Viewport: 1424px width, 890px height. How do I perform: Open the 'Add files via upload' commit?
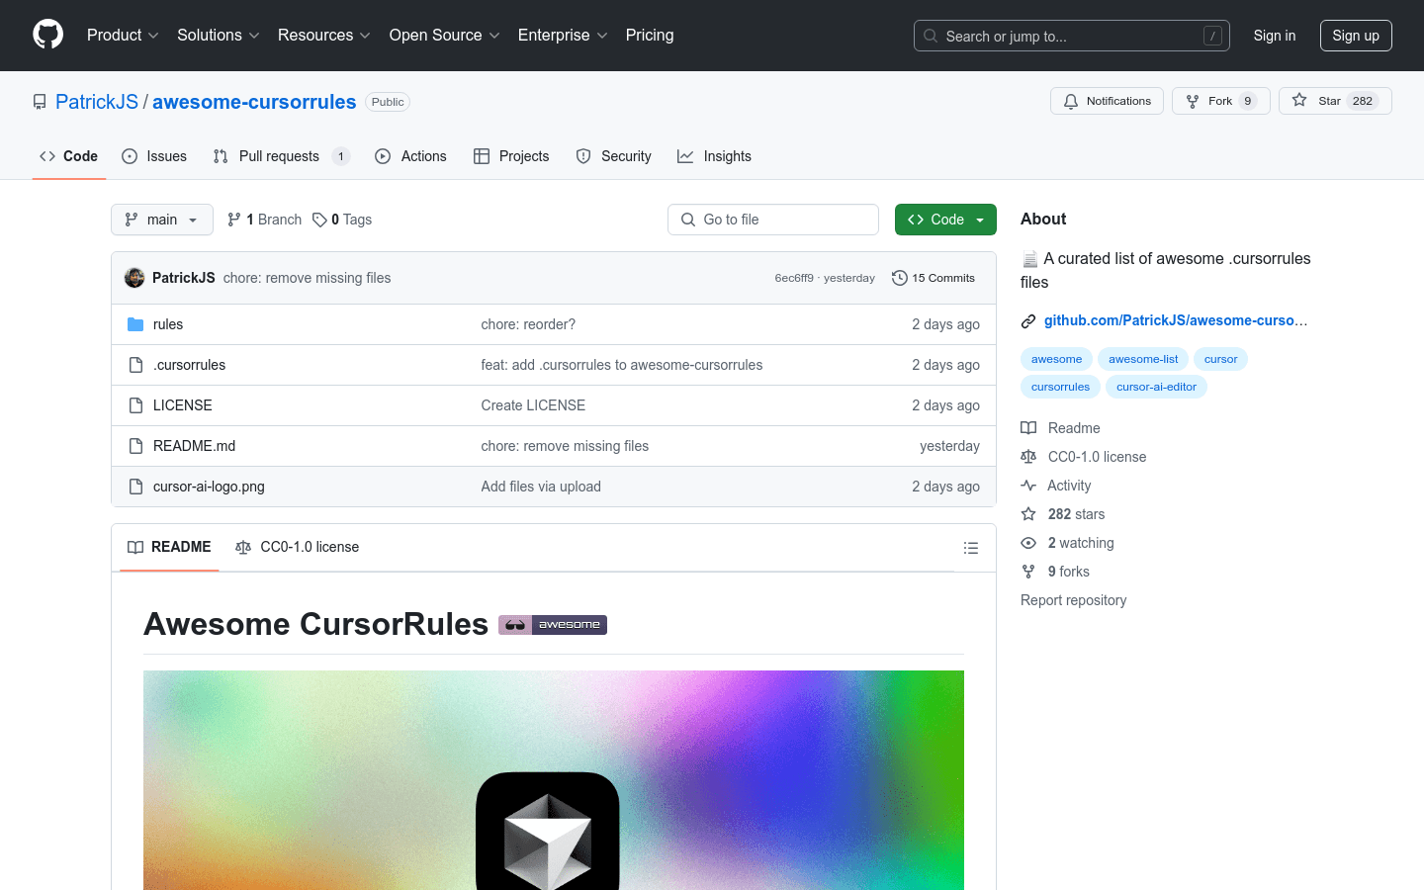pyautogui.click(x=541, y=487)
